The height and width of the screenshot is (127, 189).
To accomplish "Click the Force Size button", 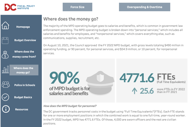I will [x=77, y=7].
